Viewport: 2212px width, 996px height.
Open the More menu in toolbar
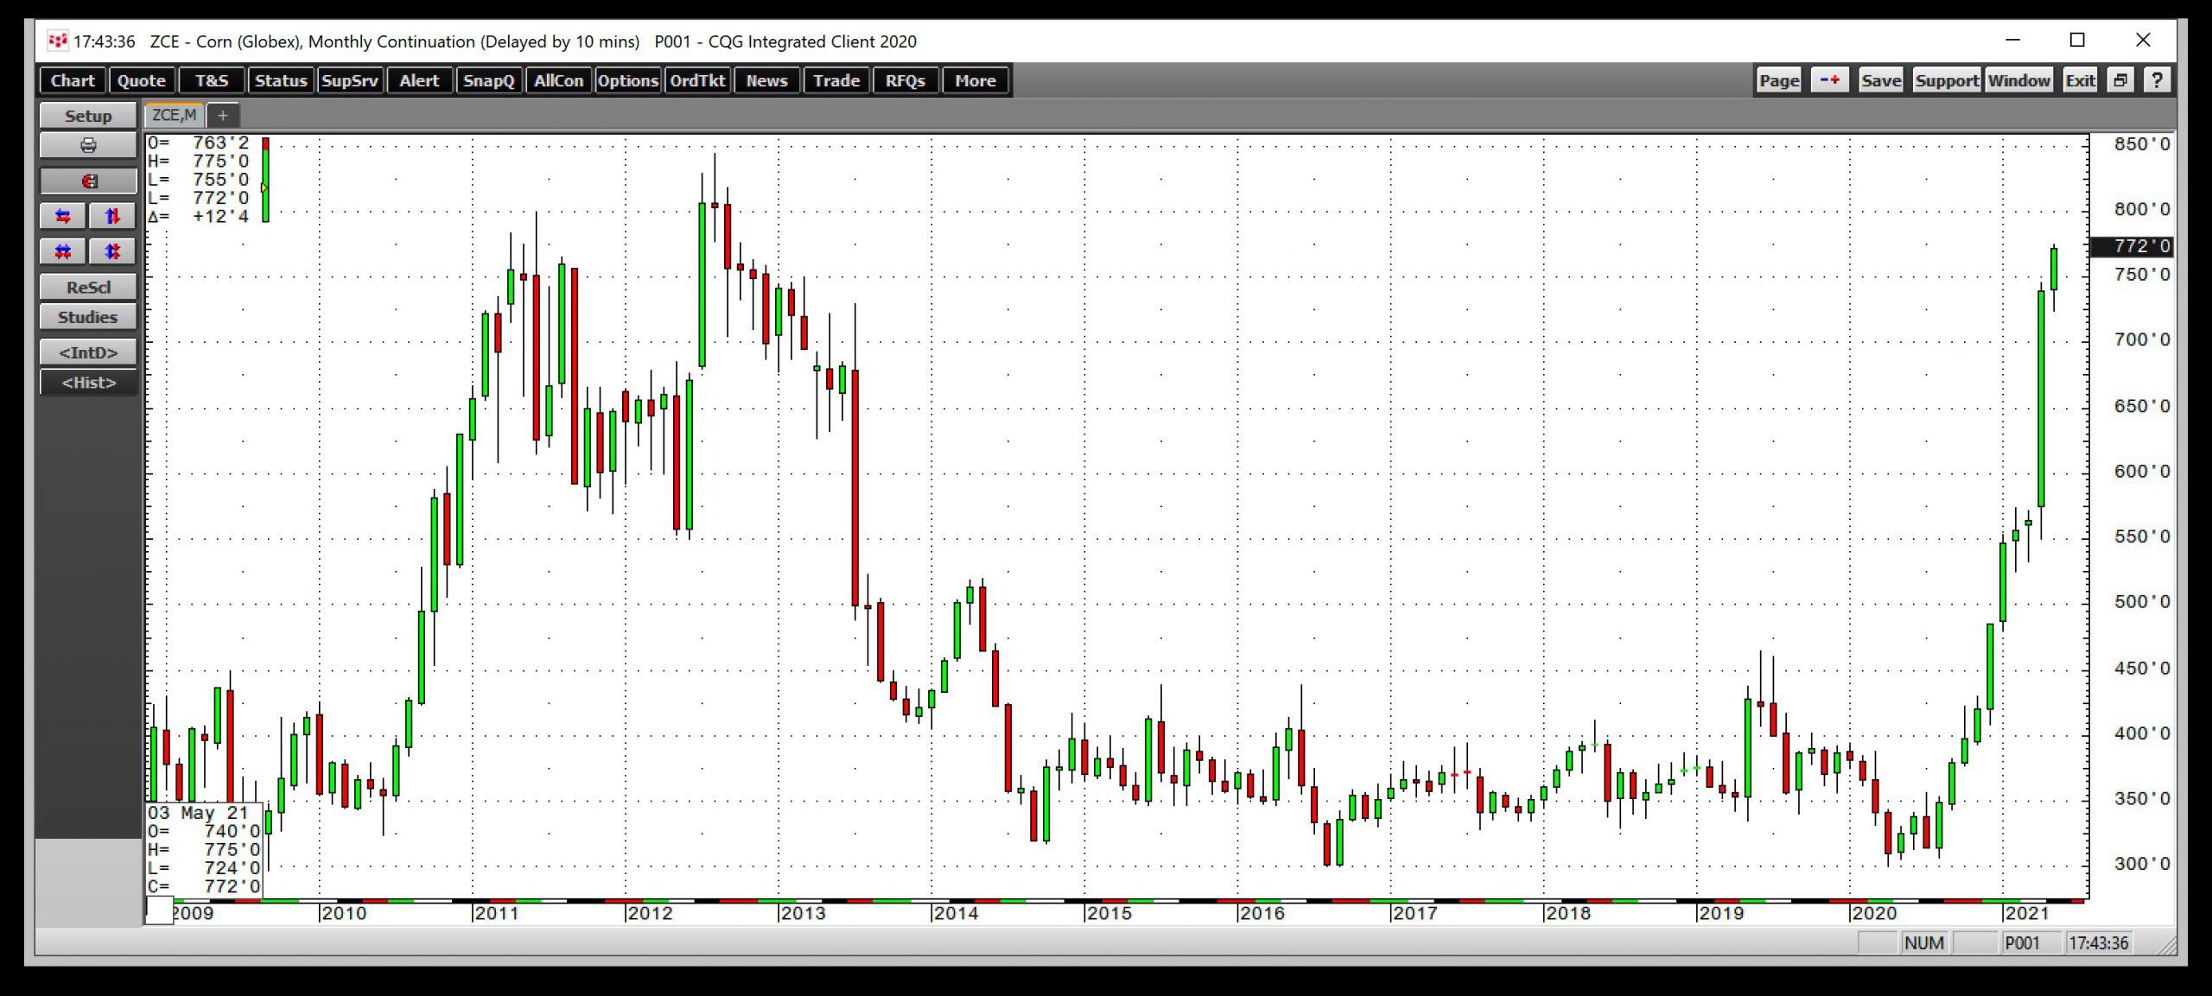click(x=975, y=80)
